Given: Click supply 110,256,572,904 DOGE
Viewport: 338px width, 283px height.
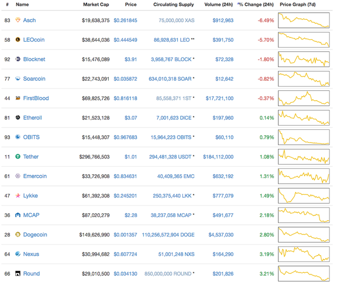Looking at the screenshot, I should (168, 235).
